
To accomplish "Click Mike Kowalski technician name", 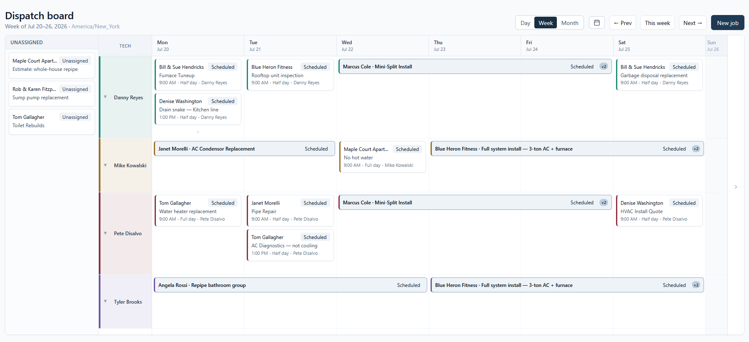I will click(x=130, y=166).
